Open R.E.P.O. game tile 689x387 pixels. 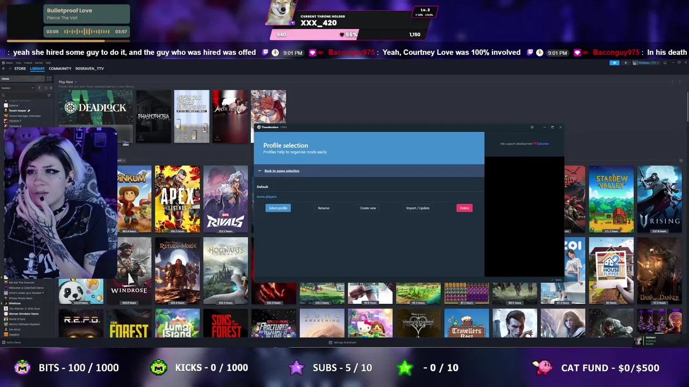pyautogui.click(x=81, y=323)
